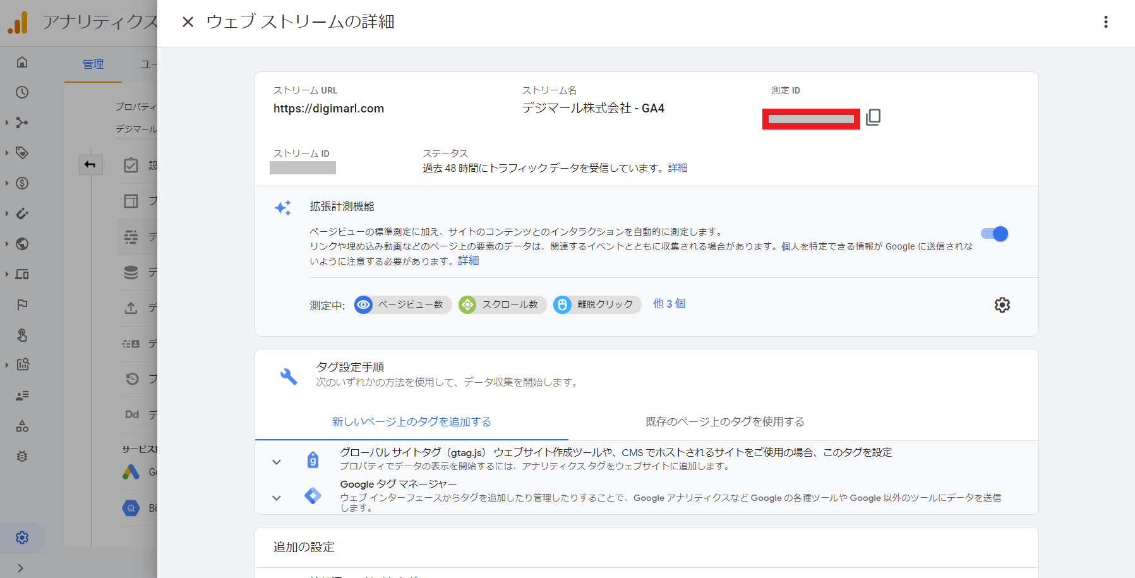The image size is (1135, 578).
Task: Open the devices tech icon in sidebar
Action: (22, 274)
